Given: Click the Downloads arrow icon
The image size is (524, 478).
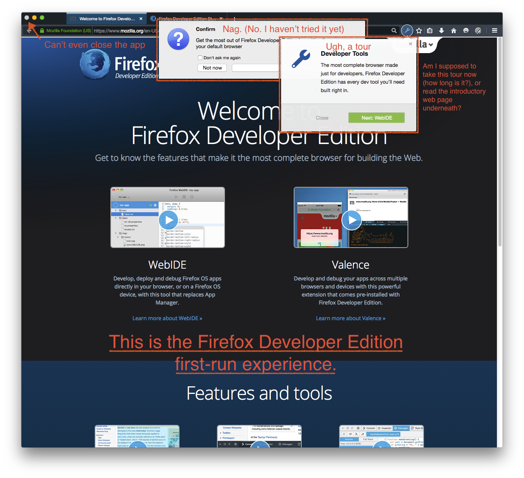Looking at the screenshot, I should coord(442,30).
